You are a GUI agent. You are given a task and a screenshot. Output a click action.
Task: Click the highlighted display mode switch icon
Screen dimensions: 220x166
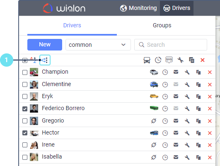pyautogui.click(x=45, y=60)
